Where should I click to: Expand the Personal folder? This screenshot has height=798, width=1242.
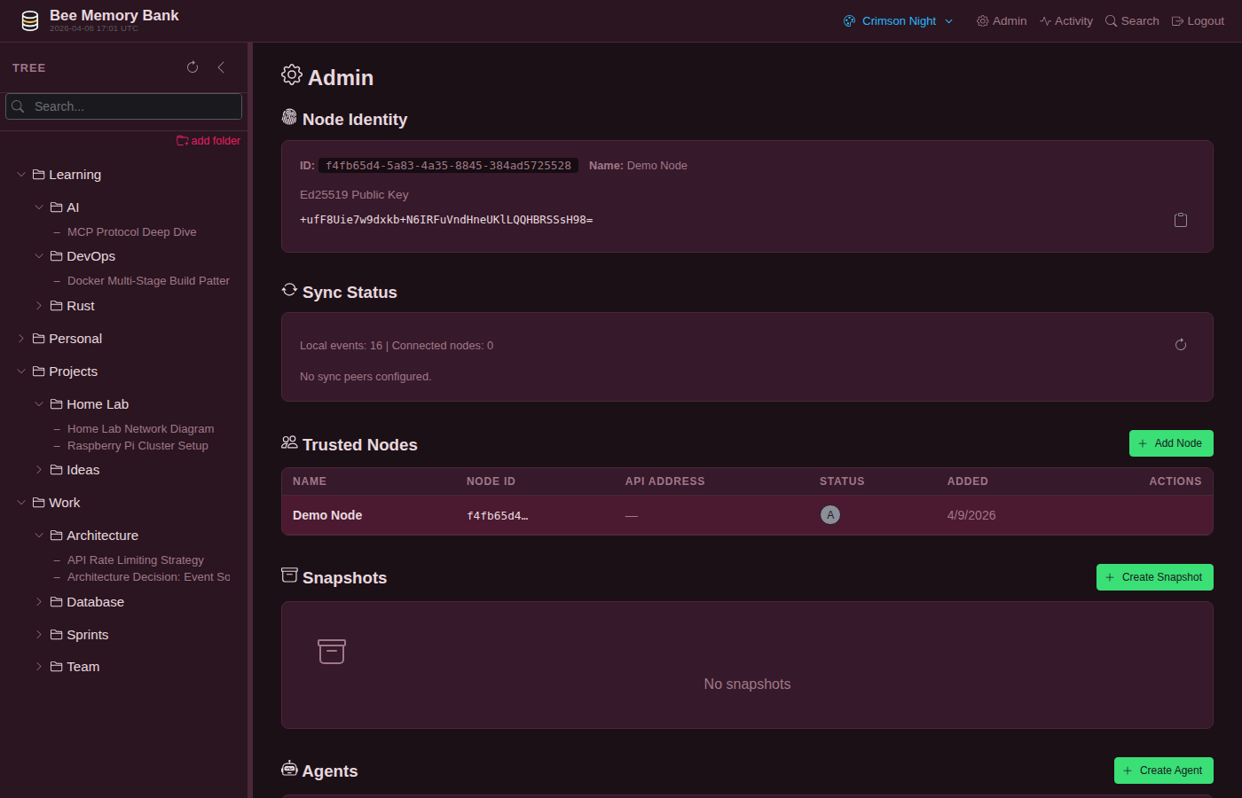21,339
